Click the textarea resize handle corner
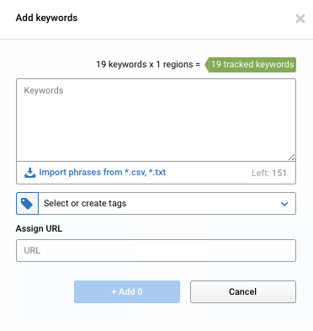The height and width of the screenshot is (331, 313). [292, 157]
